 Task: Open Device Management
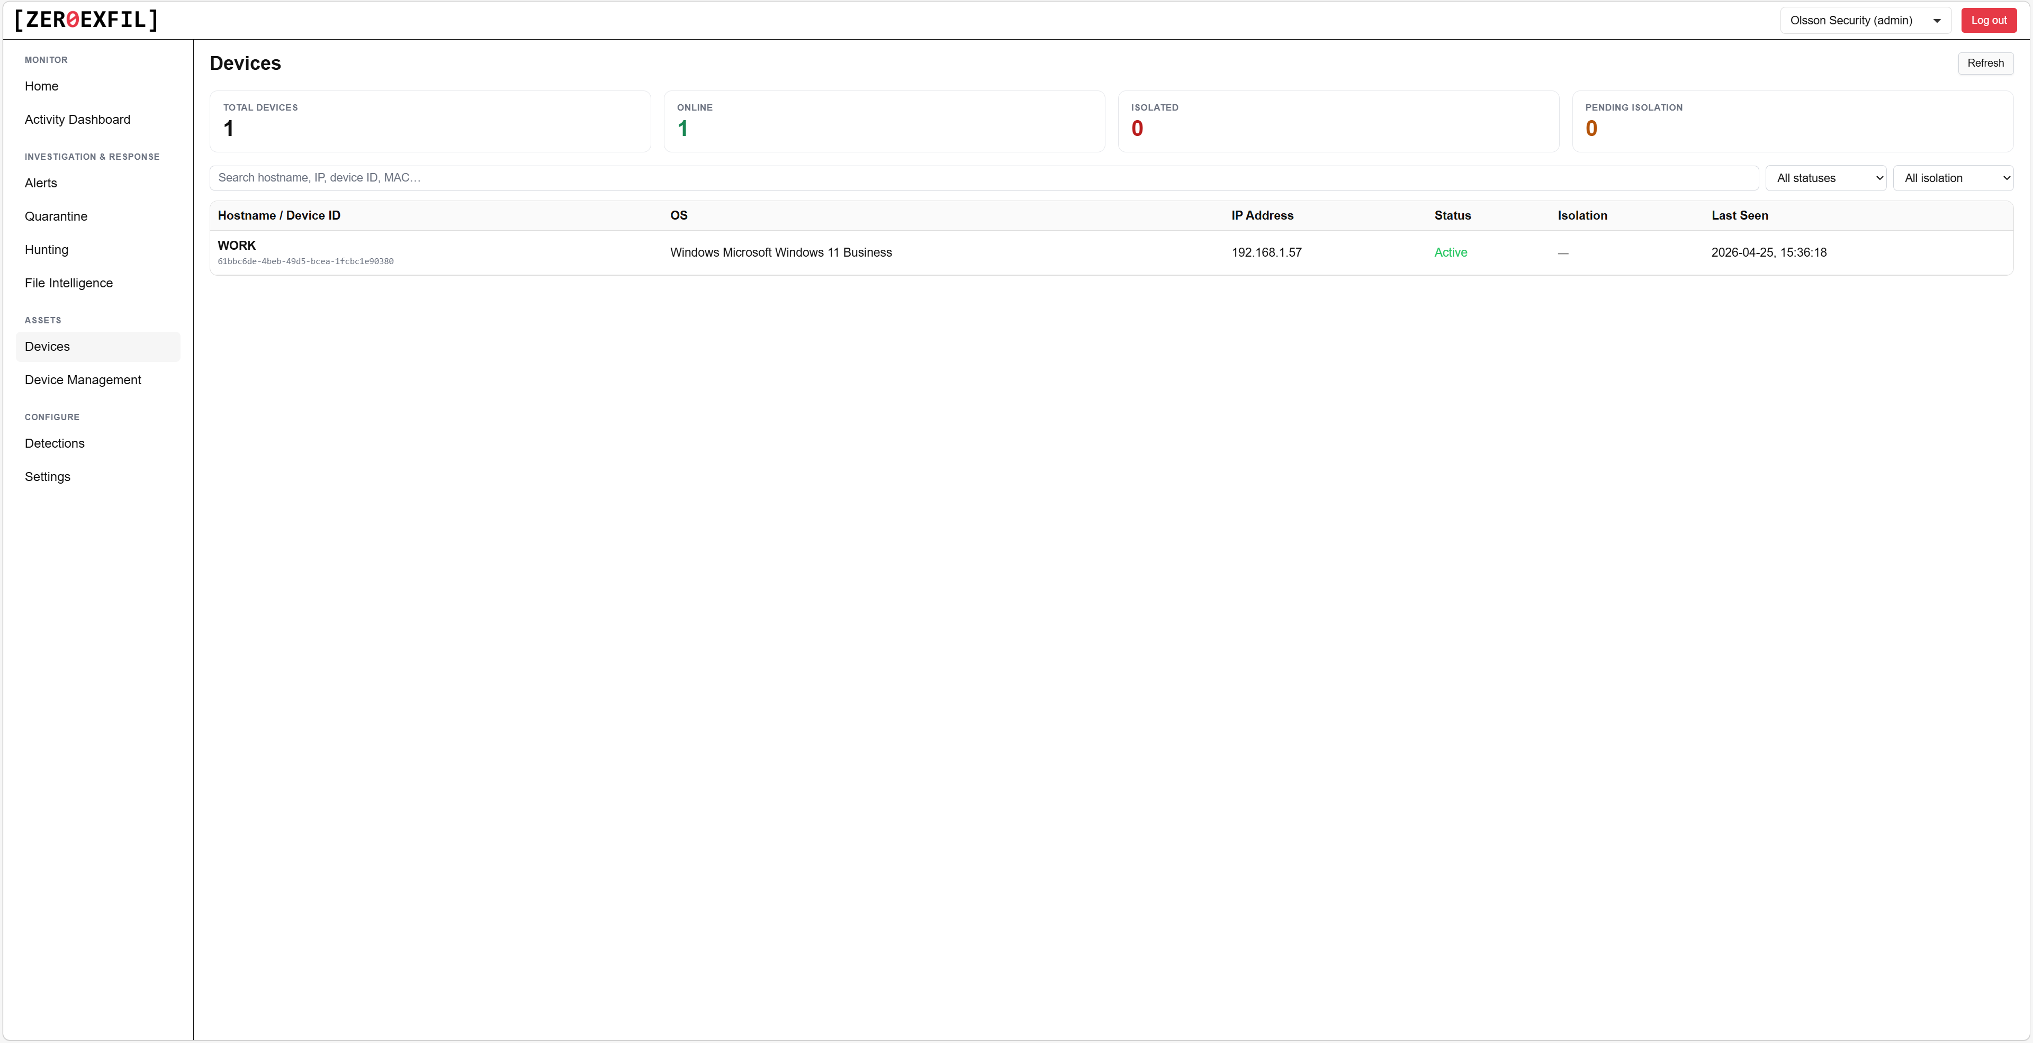tap(83, 379)
